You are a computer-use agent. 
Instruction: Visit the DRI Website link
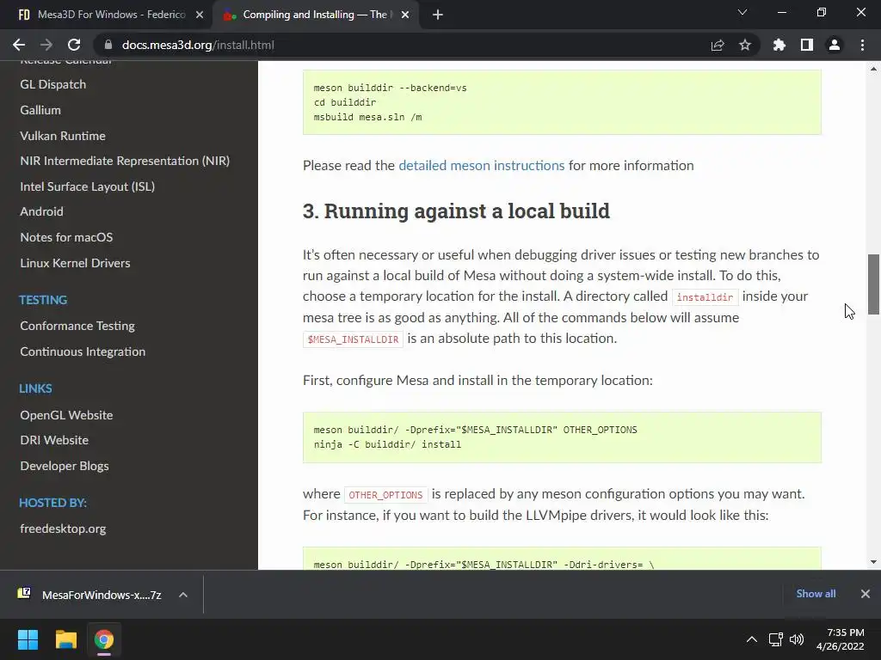[54, 440]
